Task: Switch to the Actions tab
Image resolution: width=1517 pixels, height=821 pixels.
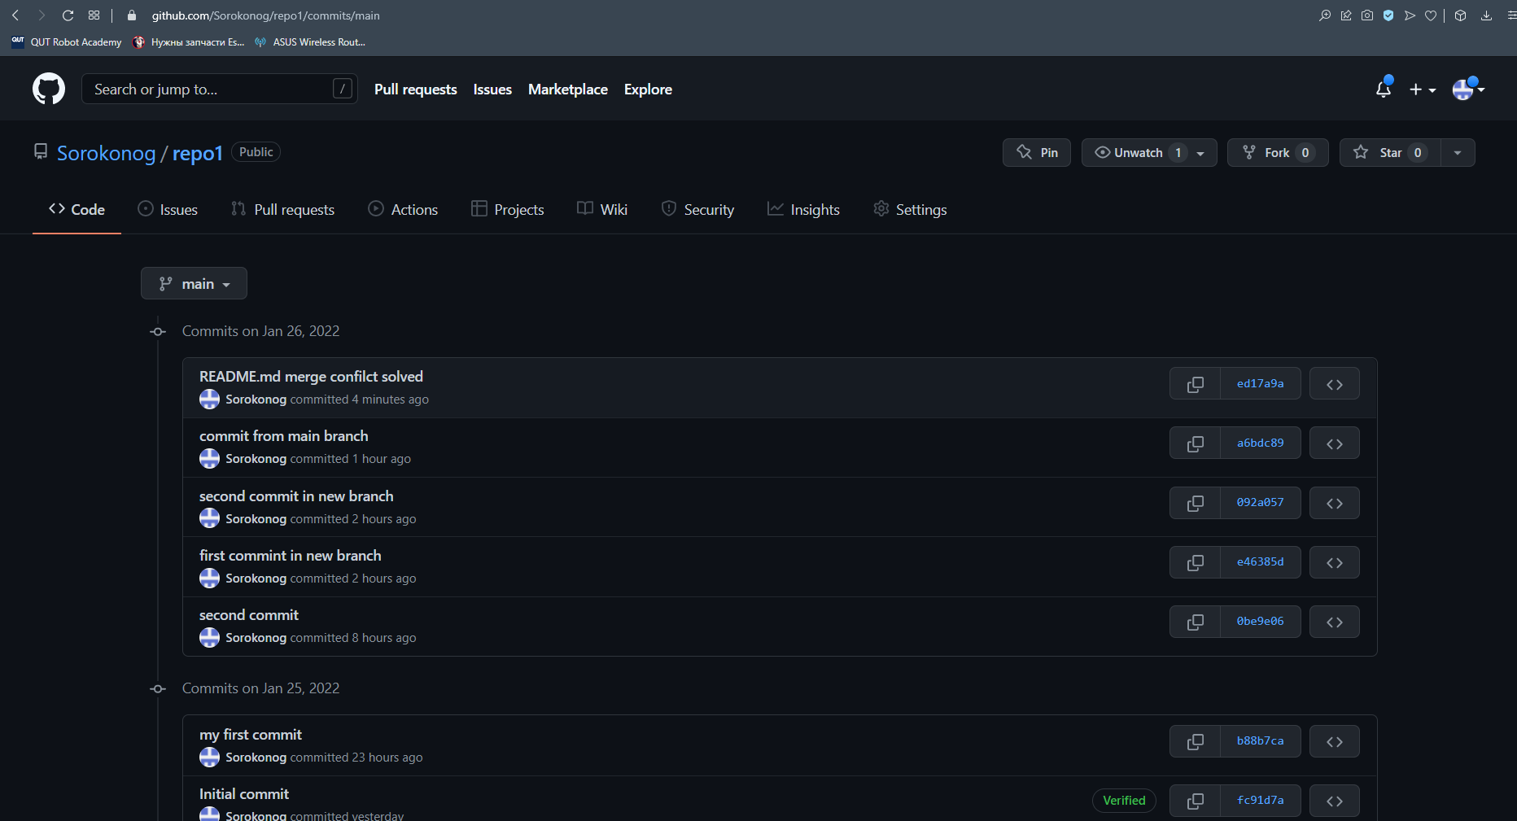Action: 403,210
